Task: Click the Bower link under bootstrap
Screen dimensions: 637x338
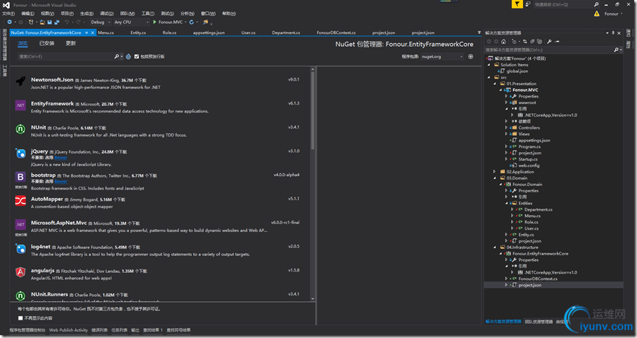Action: point(61,182)
